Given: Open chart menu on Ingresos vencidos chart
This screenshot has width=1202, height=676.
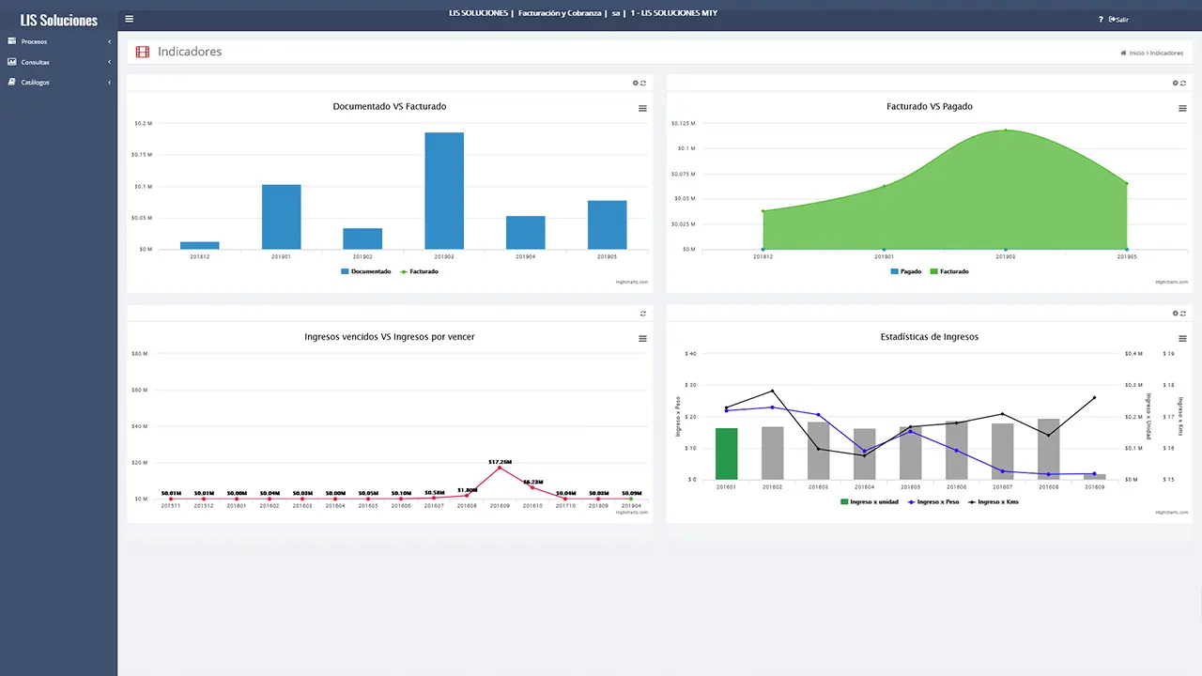Looking at the screenshot, I should pyautogui.click(x=642, y=338).
